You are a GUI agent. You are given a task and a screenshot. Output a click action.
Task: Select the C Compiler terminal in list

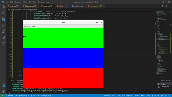(164, 87)
